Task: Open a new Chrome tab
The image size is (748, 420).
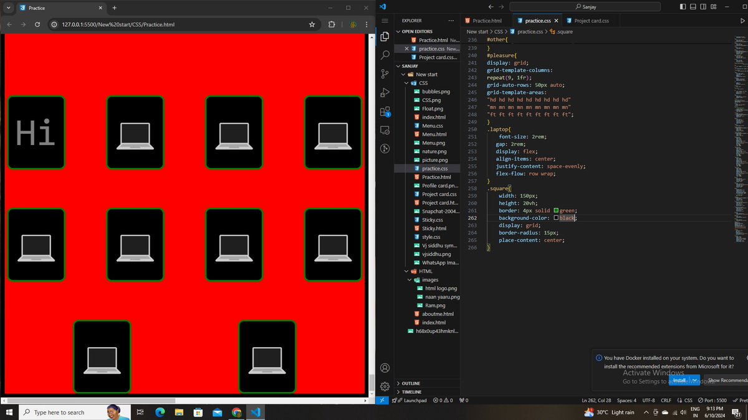Action: [x=114, y=7]
